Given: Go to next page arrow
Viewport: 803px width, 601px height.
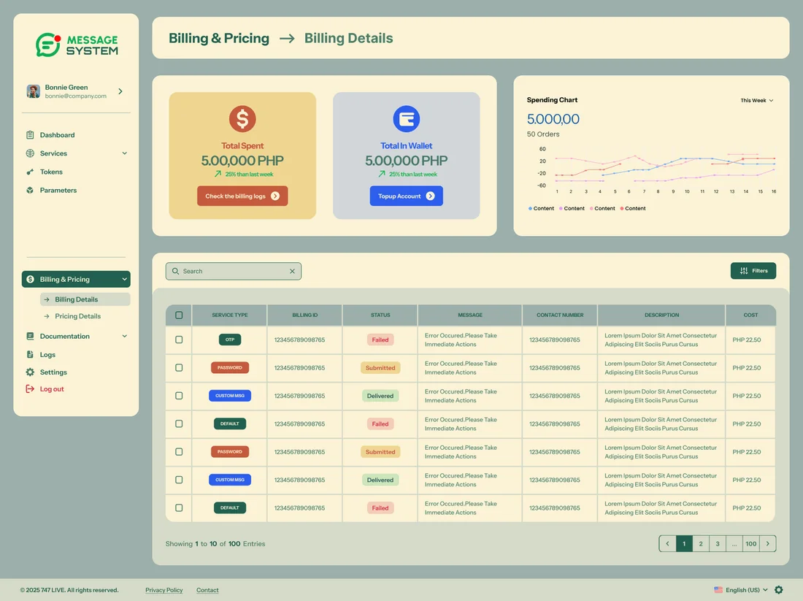Looking at the screenshot, I should (768, 543).
